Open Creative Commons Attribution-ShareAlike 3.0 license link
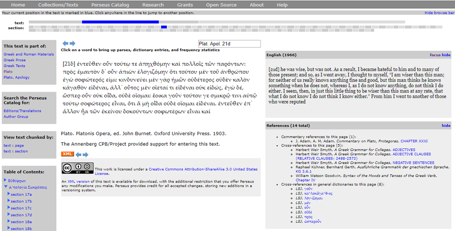The image size is (455, 231). 176,171
